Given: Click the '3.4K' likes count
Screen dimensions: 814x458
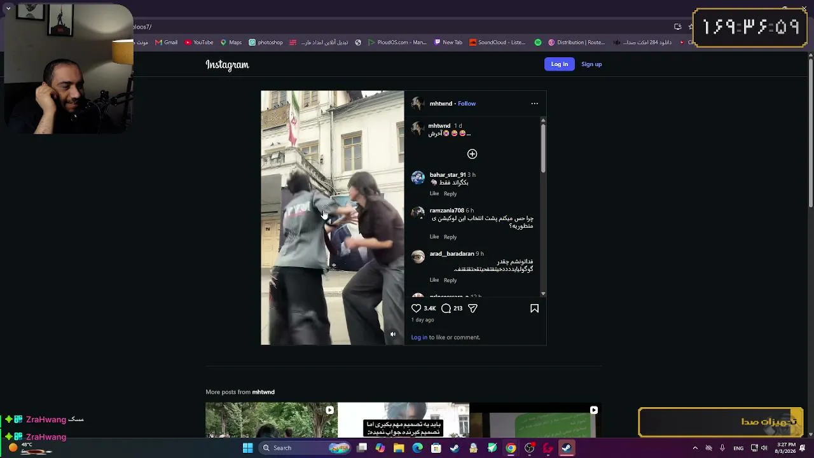Looking at the screenshot, I should (x=430, y=309).
